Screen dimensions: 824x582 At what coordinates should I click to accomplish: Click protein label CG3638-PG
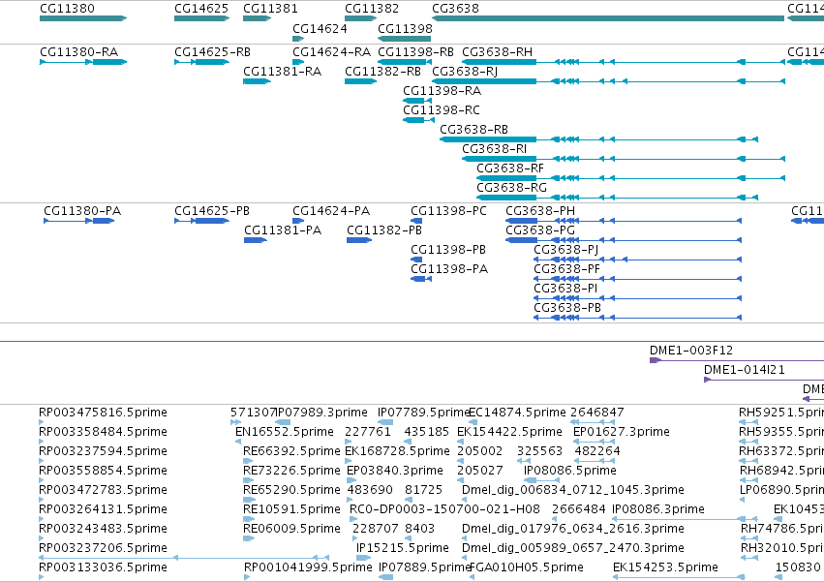[x=540, y=230]
